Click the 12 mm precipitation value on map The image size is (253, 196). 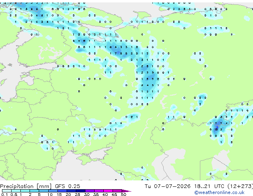click(x=216, y=129)
